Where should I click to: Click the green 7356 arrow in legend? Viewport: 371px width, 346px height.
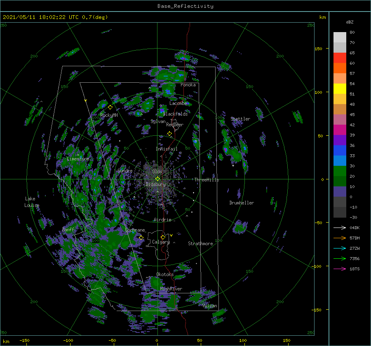coord(340,259)
